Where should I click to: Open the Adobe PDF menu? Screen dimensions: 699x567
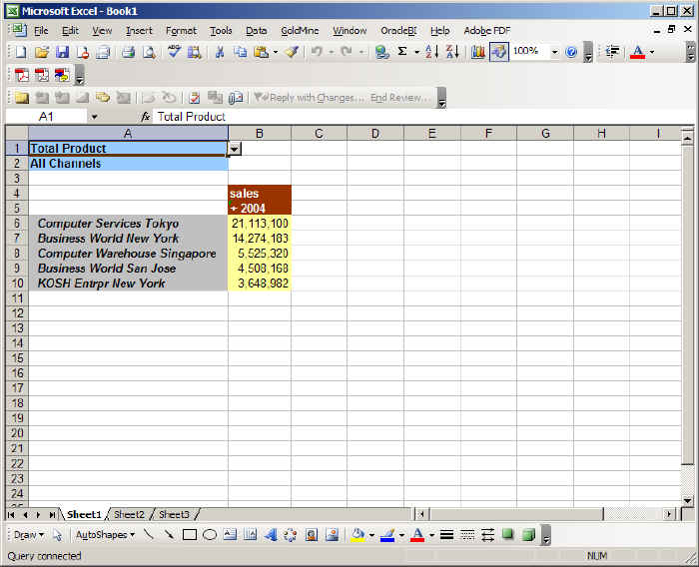[487, 30]
